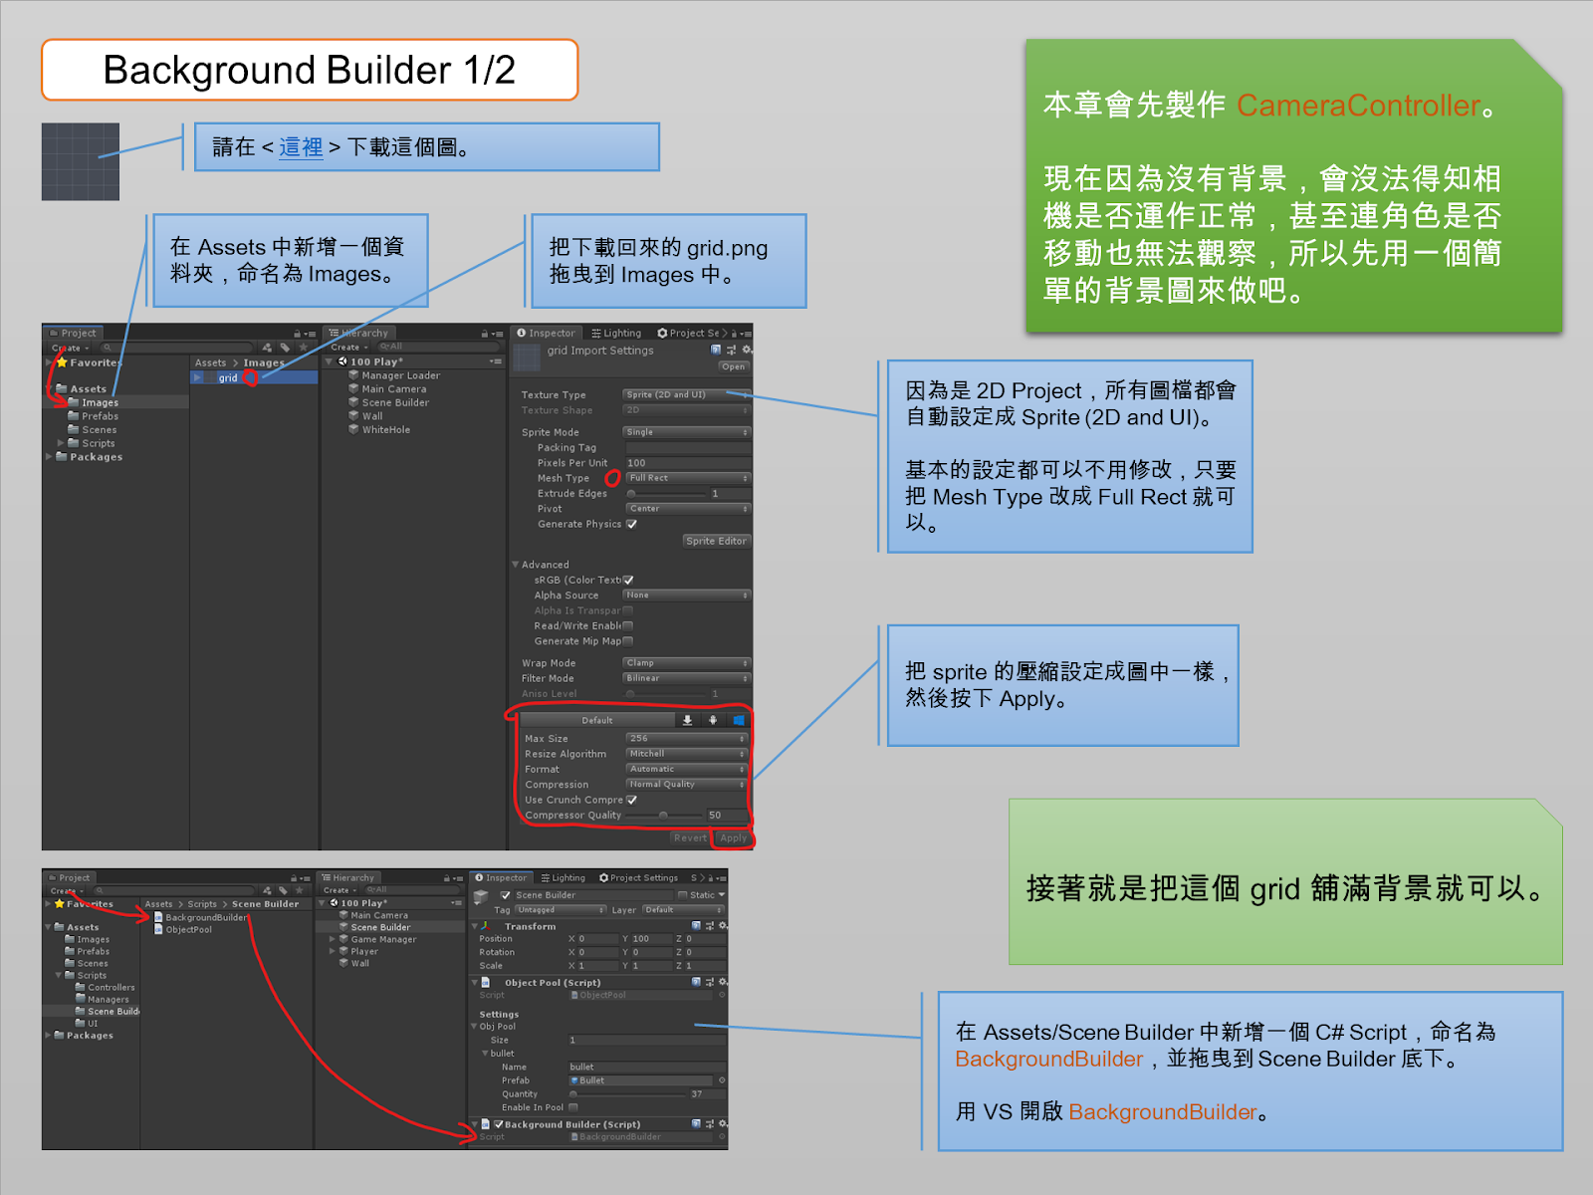Open the 這裡 download link

point(301,147)
